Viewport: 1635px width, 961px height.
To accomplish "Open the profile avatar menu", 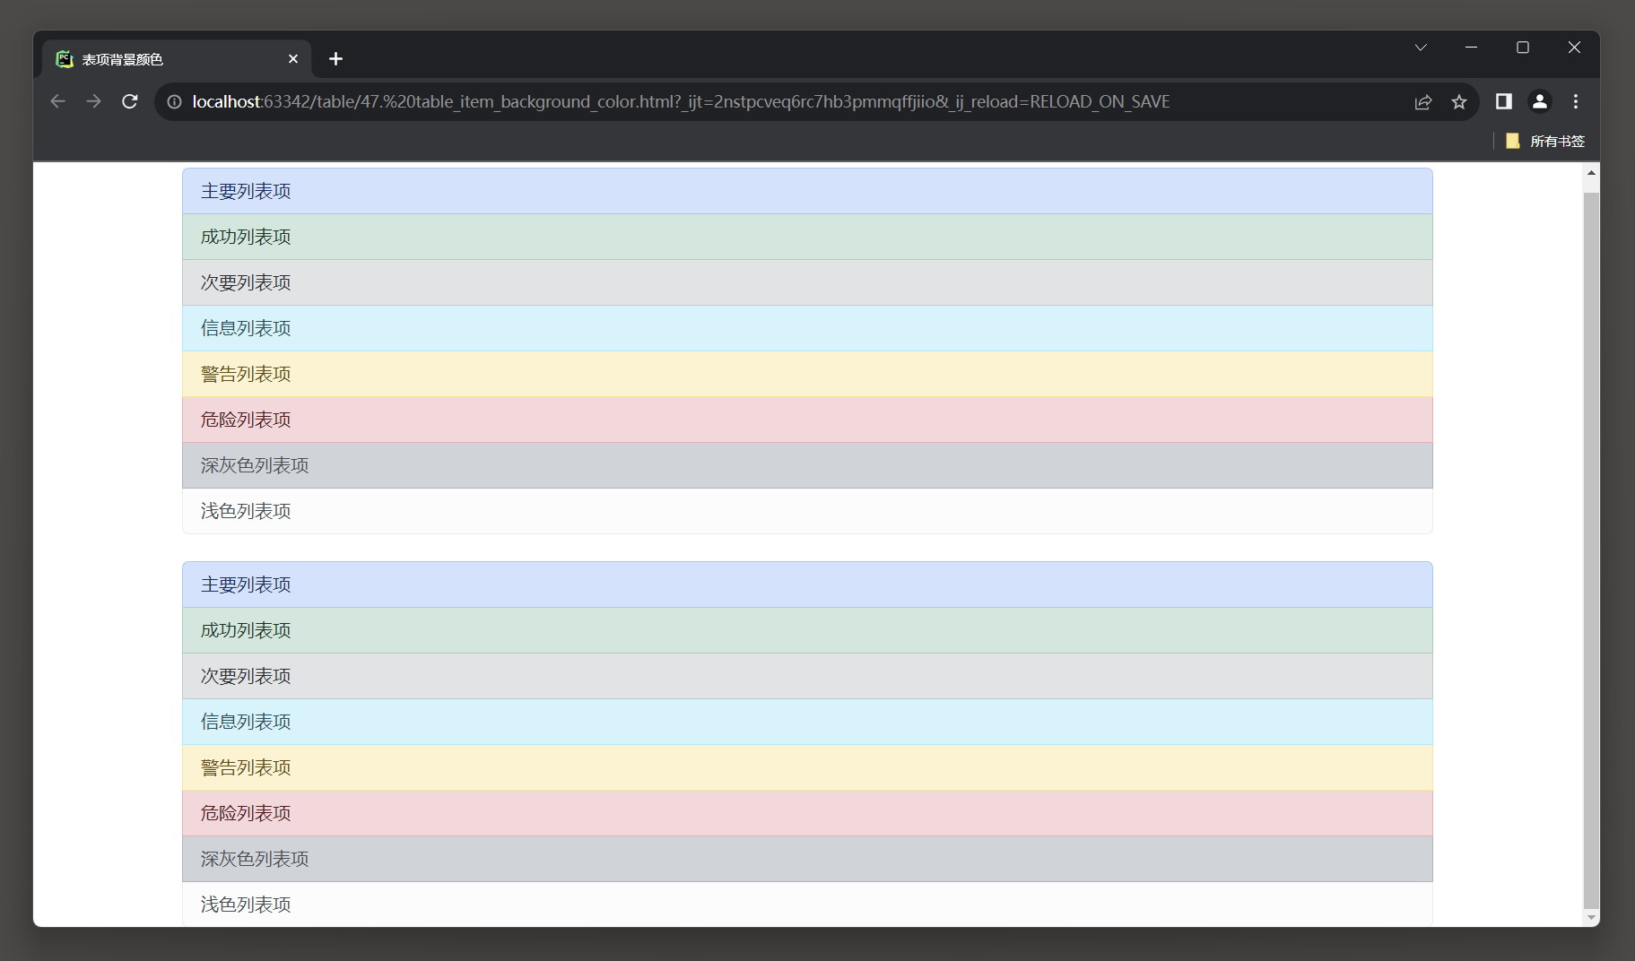I will 1540,101.
